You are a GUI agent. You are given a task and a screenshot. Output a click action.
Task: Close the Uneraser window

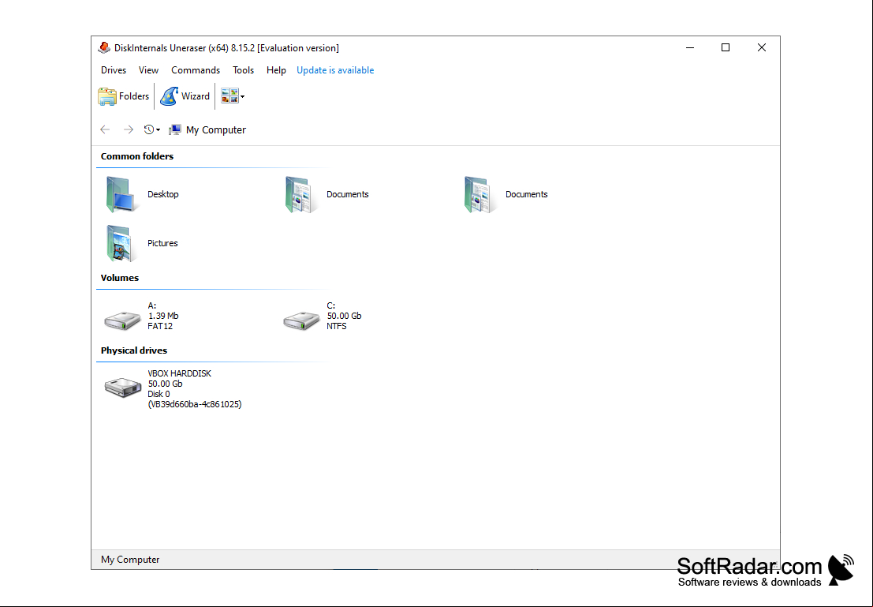(x=762, y=48)
